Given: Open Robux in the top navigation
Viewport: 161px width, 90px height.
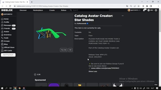Looking at the screenshot, I should click(64, 10).
